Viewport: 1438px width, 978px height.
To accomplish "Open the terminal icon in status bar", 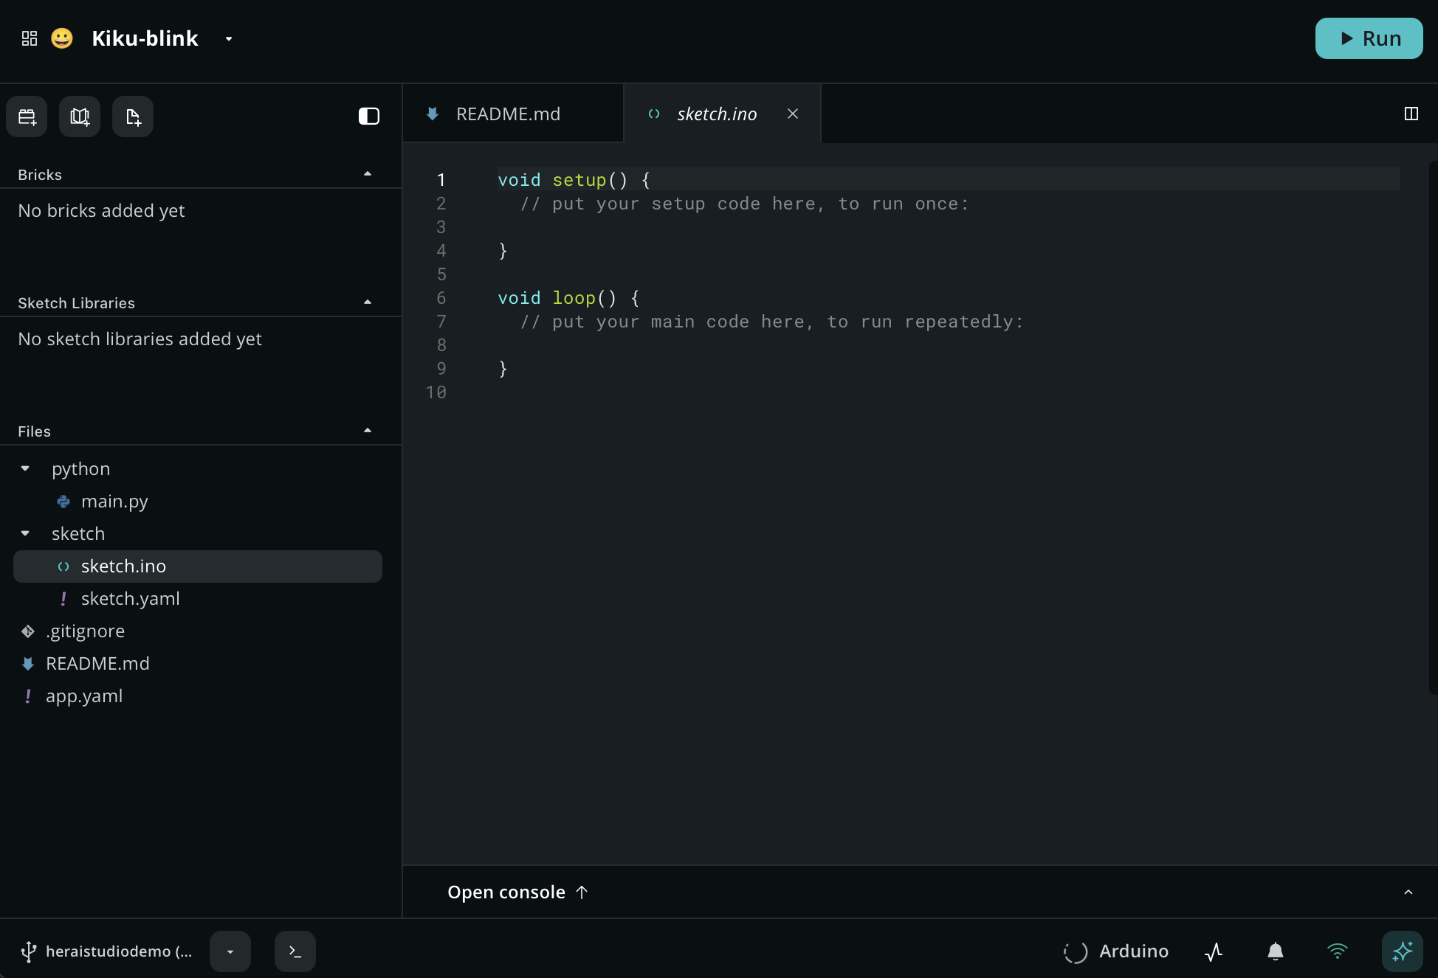I will pos(295,951).
